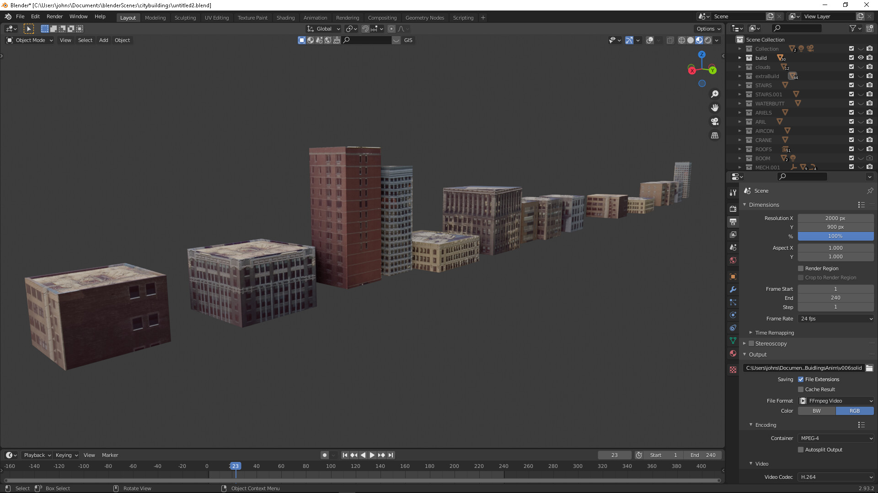Switch to the Shading workspace tab
The image size is (878, 493).
pos(285,18)
